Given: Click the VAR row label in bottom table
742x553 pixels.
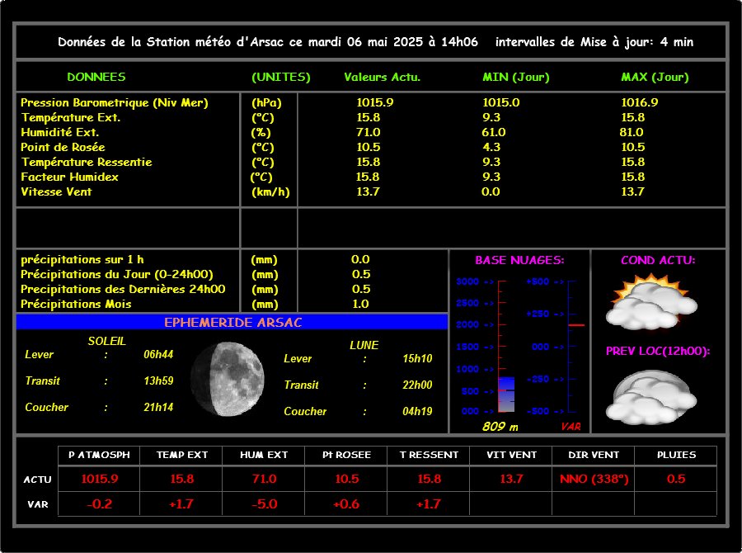Looking at the screenshot, I should (37, 504).
